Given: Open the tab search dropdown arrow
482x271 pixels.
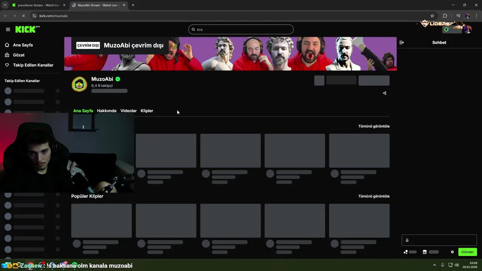Looking at the screenshot, I should 5,5.
